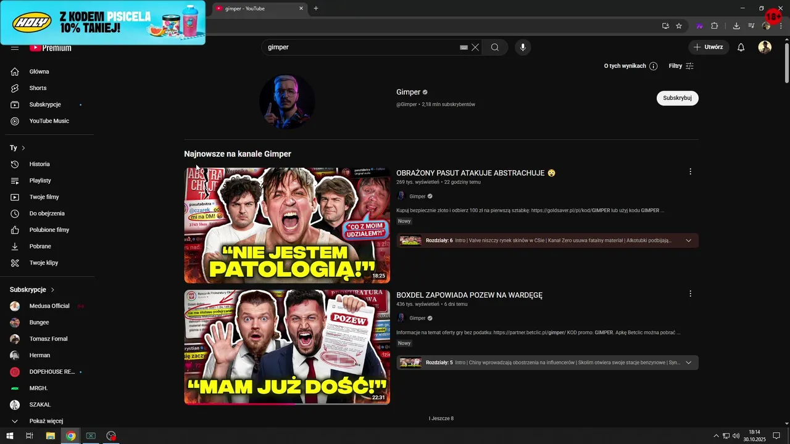The height and width of the screenshot is (444, 790).
Task: Open the media control icon in toolbar
Action: point(751,26)
